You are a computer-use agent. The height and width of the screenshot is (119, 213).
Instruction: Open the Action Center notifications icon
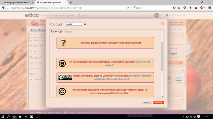click(x=199, y=117)
